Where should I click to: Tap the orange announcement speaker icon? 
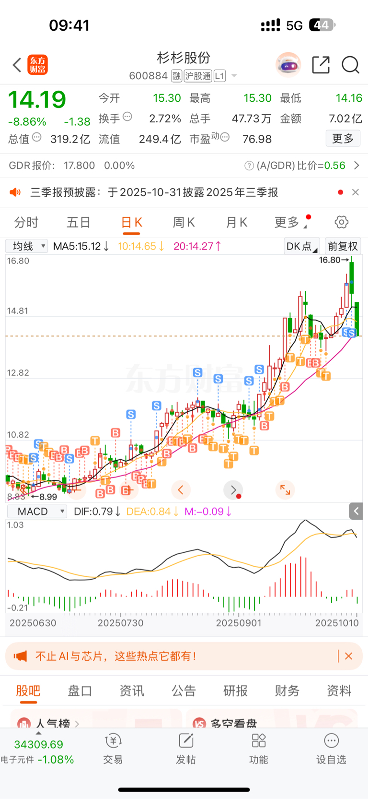[x=15, y=192]
